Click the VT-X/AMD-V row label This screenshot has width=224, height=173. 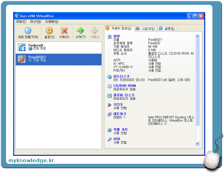[123, 67]
